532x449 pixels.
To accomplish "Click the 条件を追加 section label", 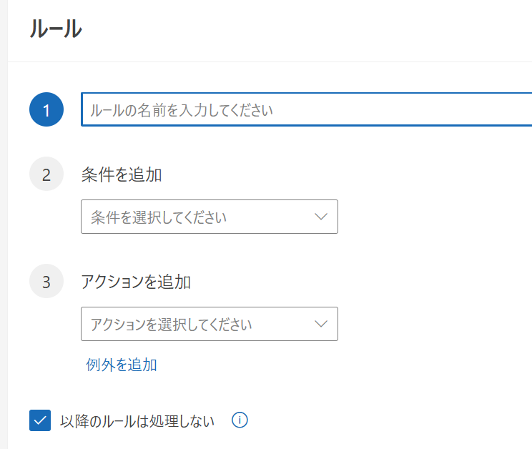I will 122,174.
